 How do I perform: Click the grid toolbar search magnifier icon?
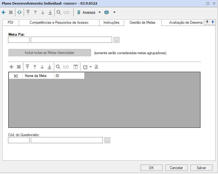[x=58, y=67]
